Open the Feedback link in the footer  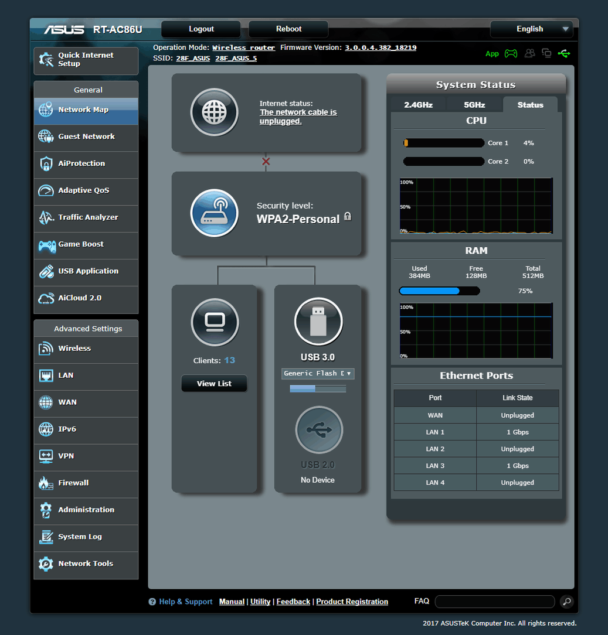[x=293, y=602]
